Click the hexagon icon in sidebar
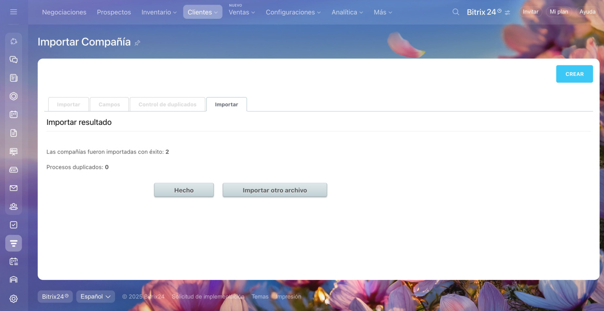Screen dimensions: 604x311 [x=14, y=96]
